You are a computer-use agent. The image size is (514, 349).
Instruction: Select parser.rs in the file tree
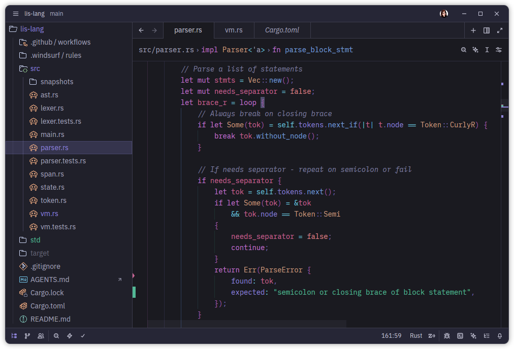pyautogui.click(x=69, y=148)
